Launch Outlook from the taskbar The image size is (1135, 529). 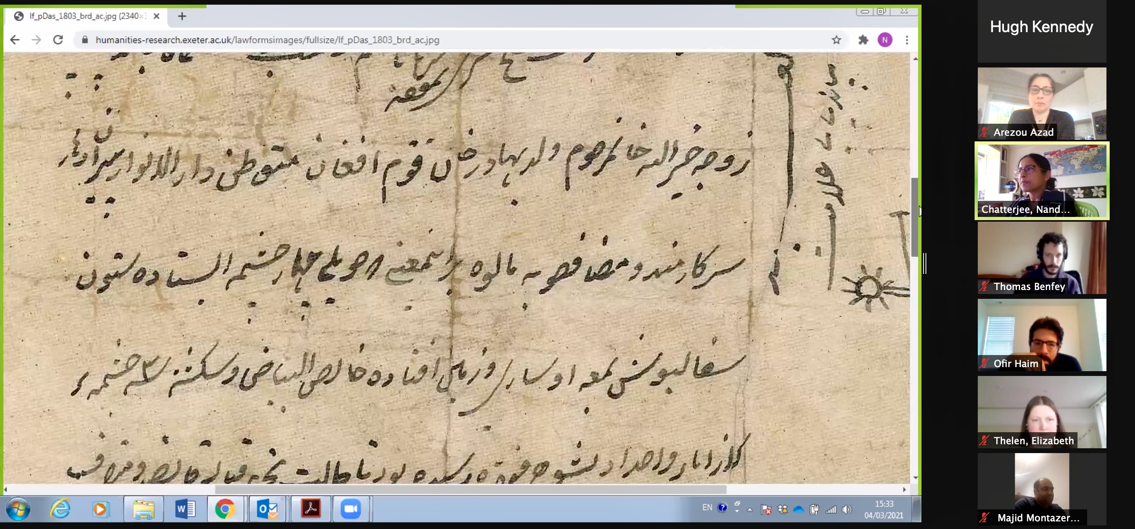coord(268,509)
